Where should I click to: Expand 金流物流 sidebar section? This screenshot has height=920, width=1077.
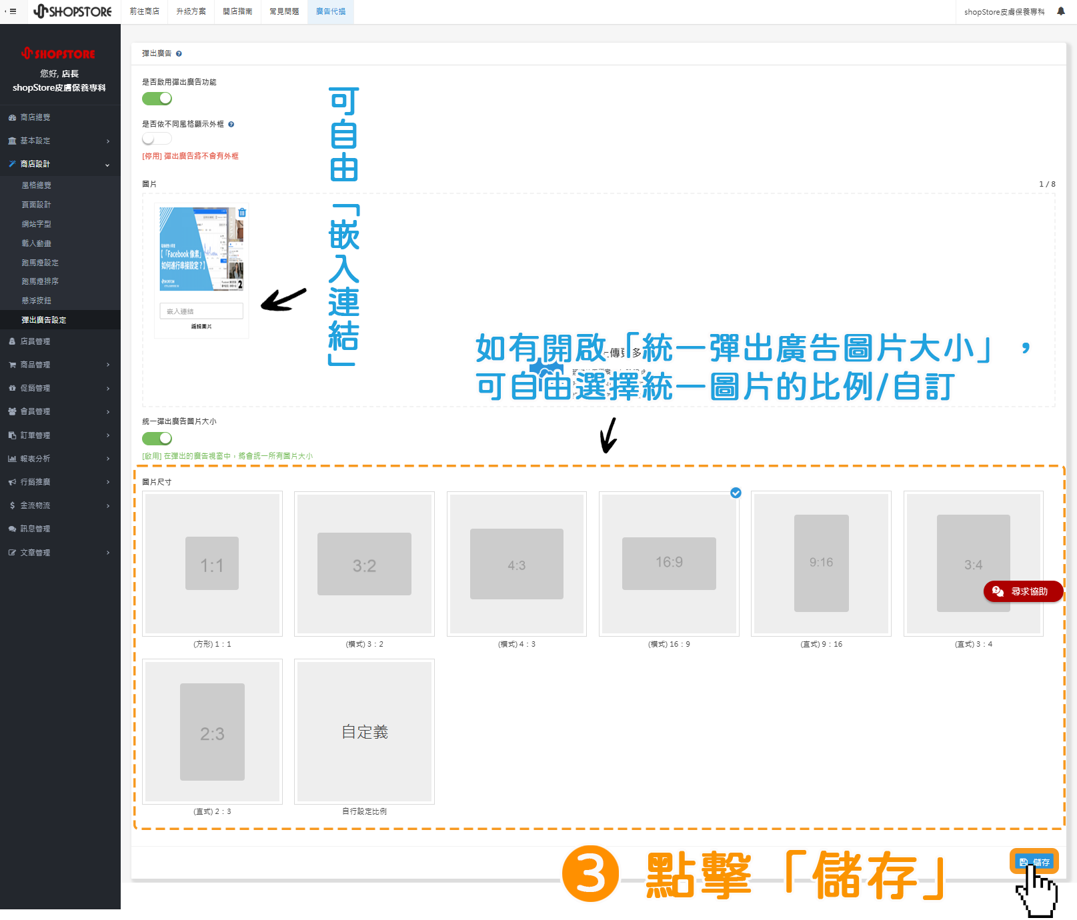(60, 505)
